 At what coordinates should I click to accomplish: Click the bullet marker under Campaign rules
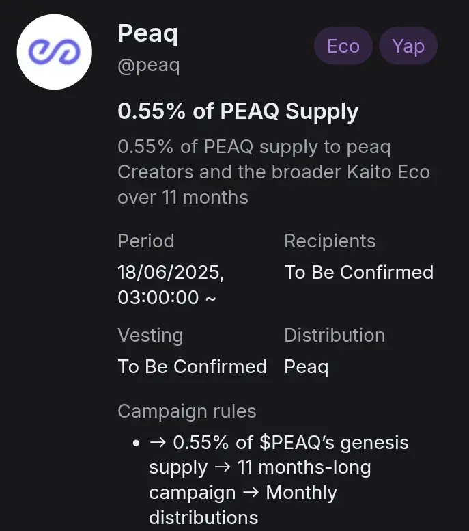137,443
